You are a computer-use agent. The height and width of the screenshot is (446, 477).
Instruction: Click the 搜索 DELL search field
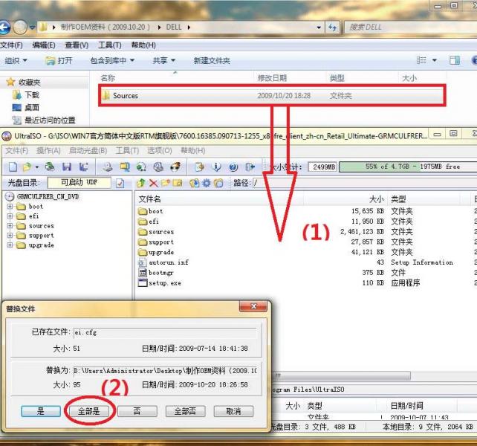click(x=410, y=28)
